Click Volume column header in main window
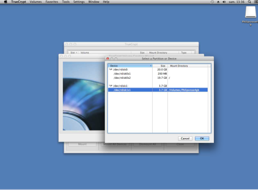 [105, 52]
